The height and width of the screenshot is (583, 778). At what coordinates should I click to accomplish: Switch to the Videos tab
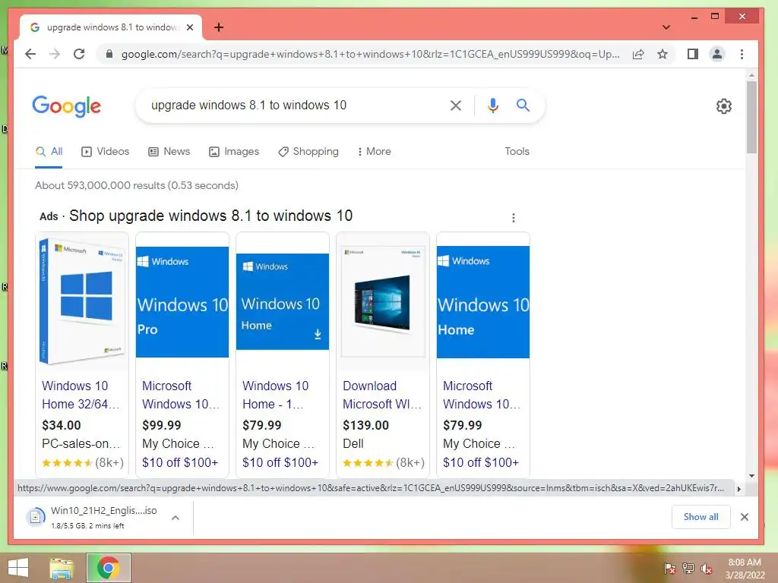(105, 152)
